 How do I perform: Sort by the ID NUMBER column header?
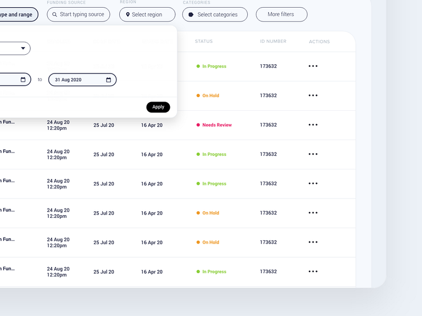(x=273, y=41)
